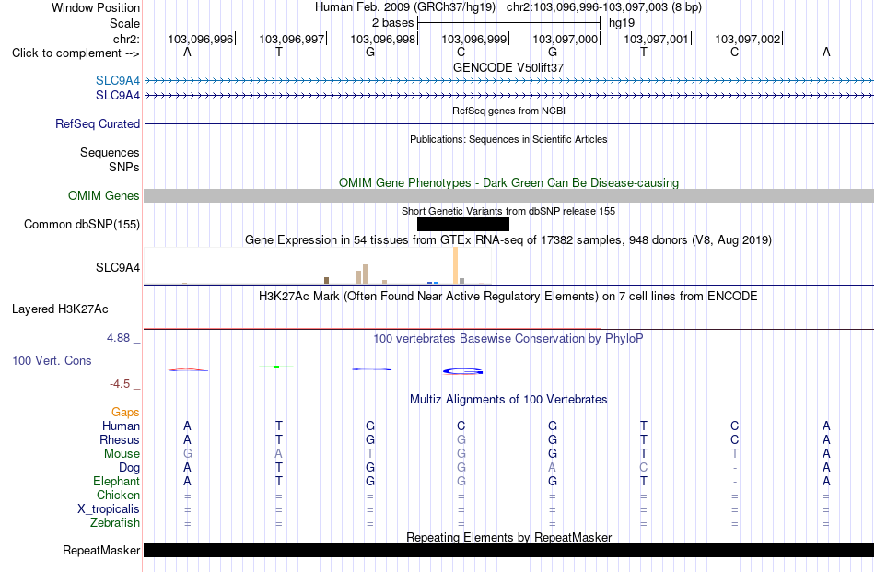
Task: Click the 'Dog' alignment row label
Action: (129, 468)
